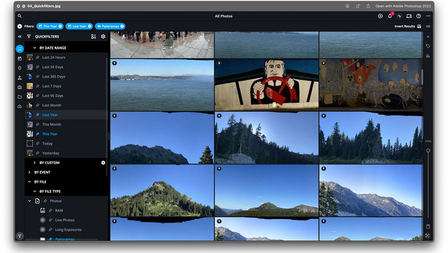
Task: Select the Long Exposures row
Action: point(66,229)
